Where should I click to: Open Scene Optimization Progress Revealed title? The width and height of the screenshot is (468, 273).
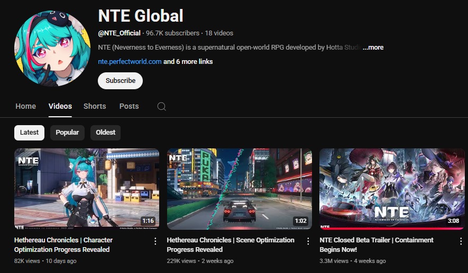point(231,244)
